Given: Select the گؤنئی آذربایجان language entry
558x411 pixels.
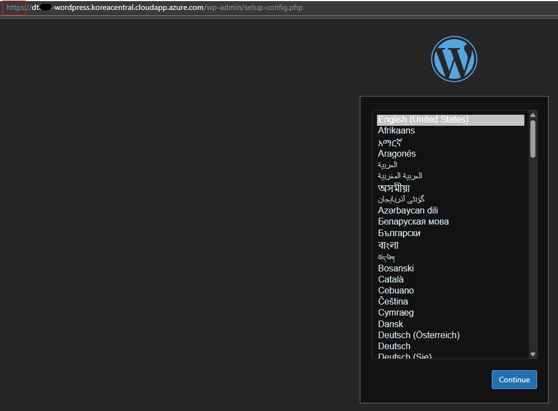Looking at the screenshot, I should [x=450, y=199].
